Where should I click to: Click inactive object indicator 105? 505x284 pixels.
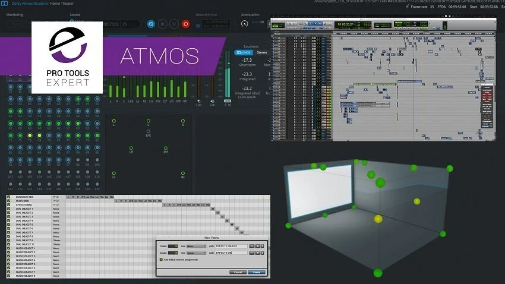tap(49, 172)
